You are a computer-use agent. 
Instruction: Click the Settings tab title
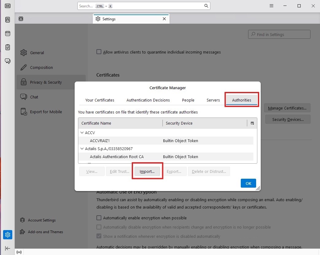(x=109, y=19)
